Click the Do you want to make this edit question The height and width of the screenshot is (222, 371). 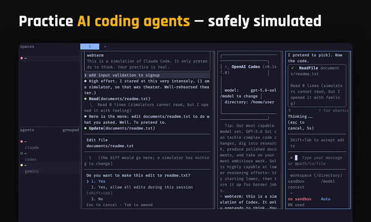click(x=138, y=176)
